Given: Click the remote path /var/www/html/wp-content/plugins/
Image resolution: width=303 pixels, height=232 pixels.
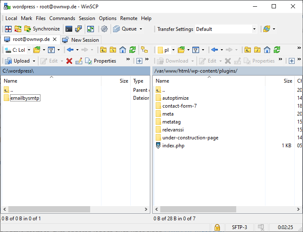Looking at the screenshot, I should (x=196, y=71).
